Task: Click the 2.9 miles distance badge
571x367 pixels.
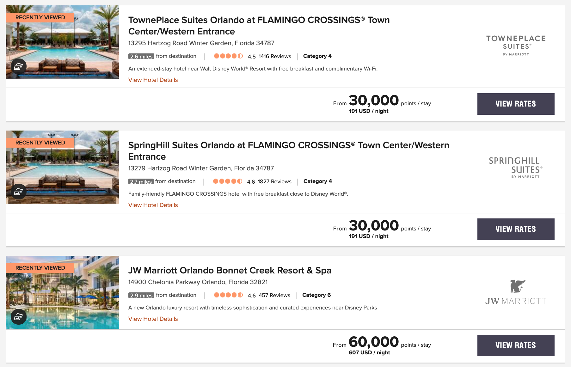Action: (x=141, y=295)
